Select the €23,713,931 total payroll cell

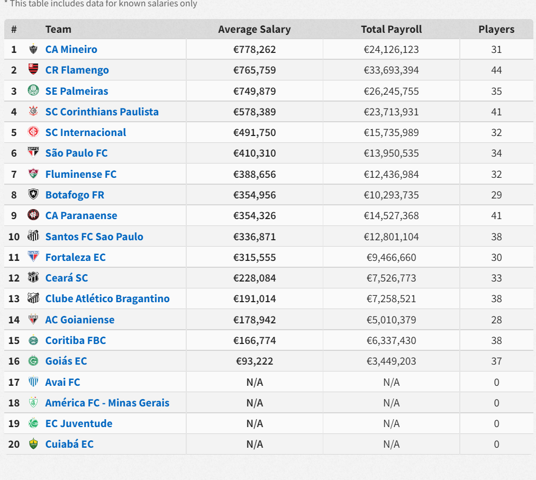(x=392, y=112)
